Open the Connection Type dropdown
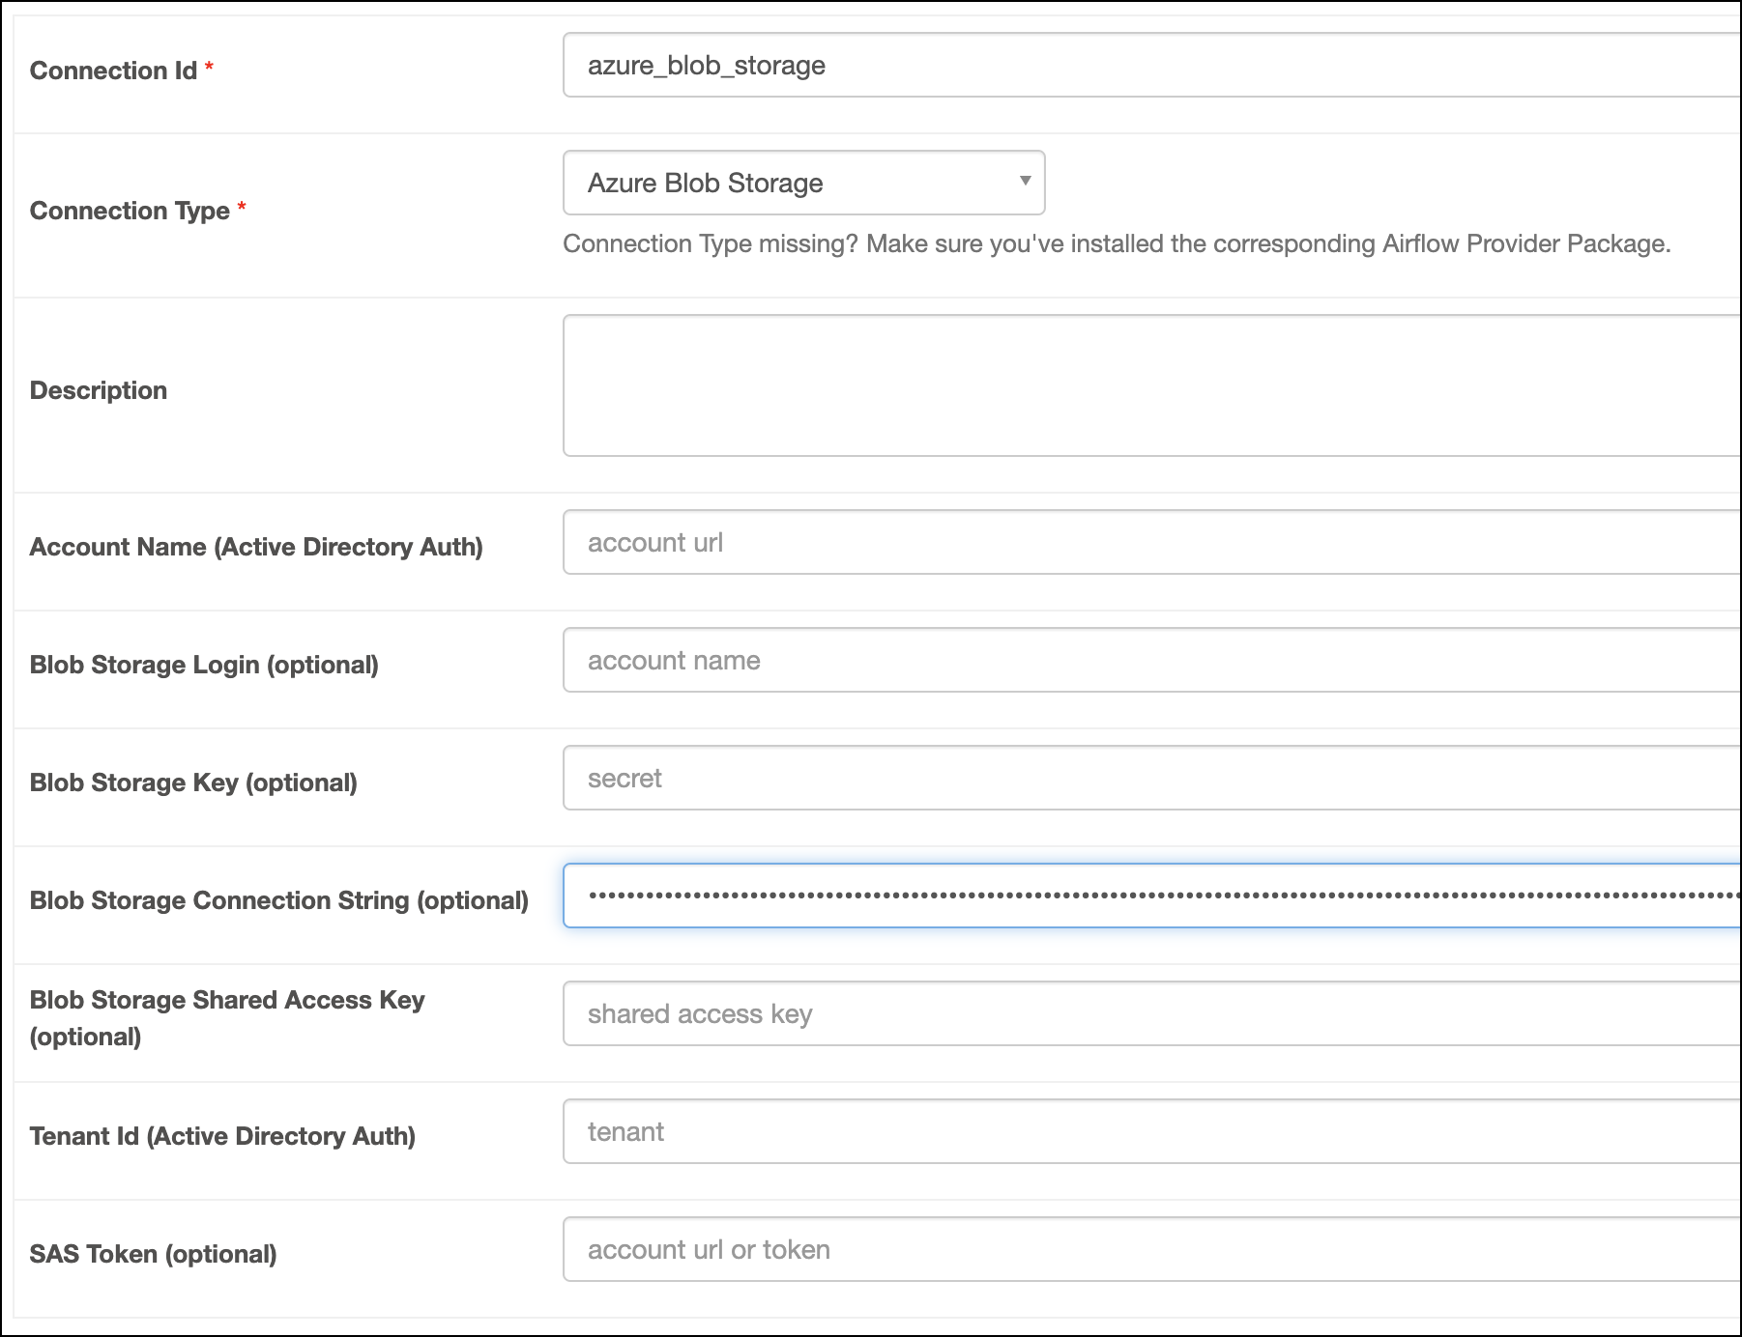This screenshot has width=1742, height=1337. [x=802, y=183]
